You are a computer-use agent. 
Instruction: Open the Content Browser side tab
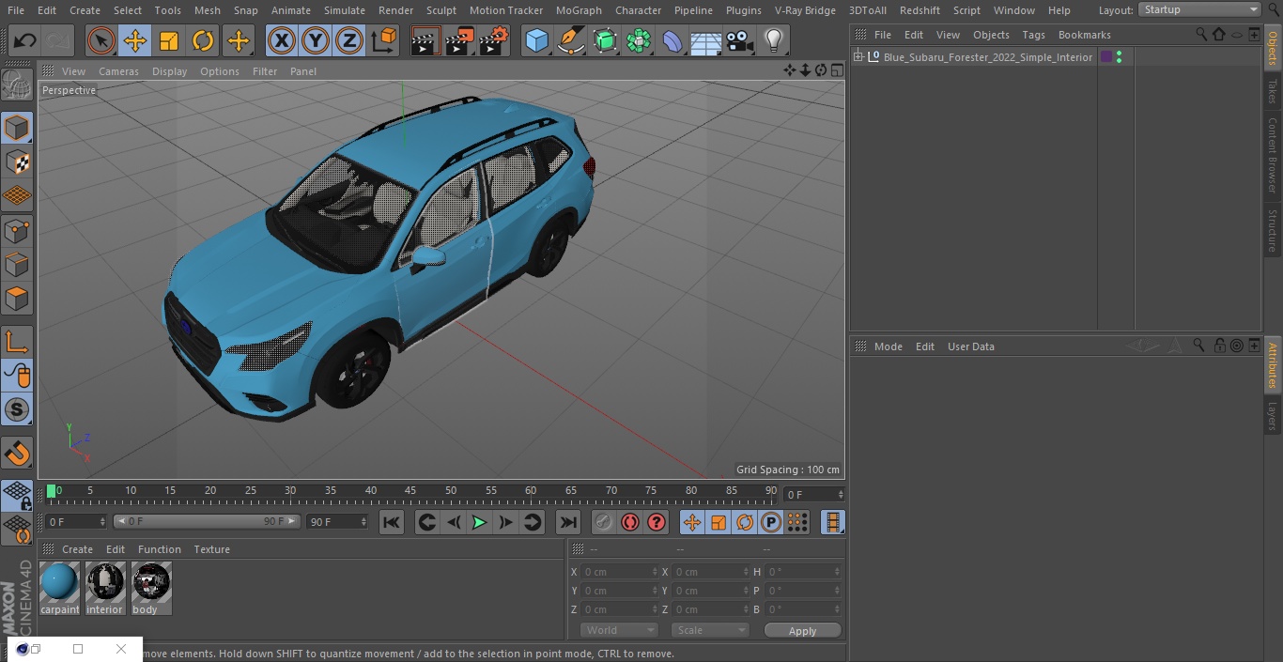pyautogui.click(x=1273, y=155)
